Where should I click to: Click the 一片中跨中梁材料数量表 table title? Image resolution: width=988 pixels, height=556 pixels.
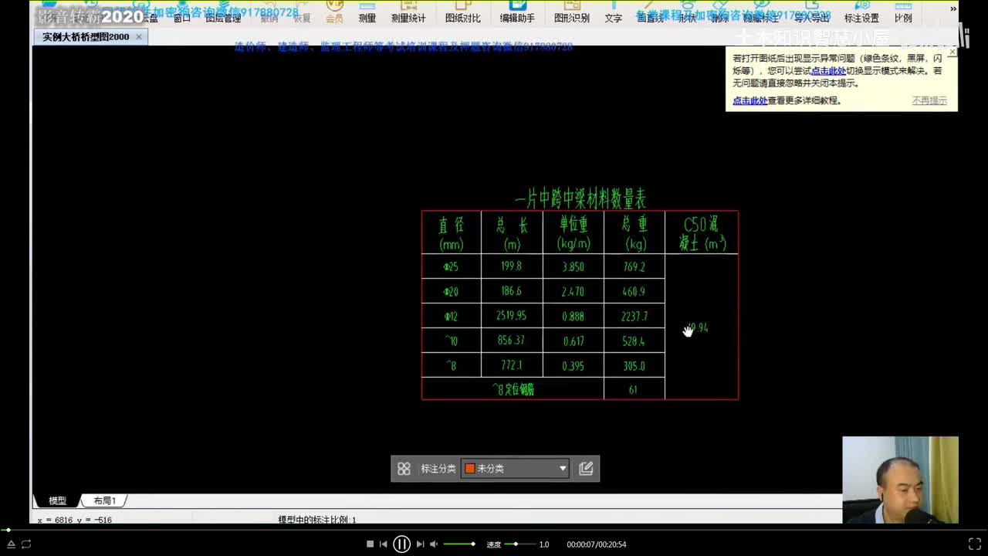tap(580, 200)
